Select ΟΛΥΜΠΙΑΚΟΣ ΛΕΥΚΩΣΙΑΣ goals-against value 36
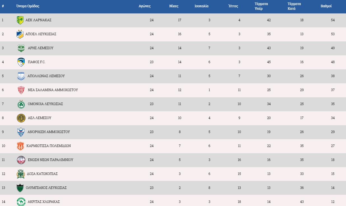This screenshot has width=346, height=206. (x=302, y=188)
